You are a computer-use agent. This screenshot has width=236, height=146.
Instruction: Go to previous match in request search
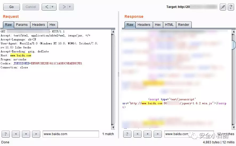point(16,134)
